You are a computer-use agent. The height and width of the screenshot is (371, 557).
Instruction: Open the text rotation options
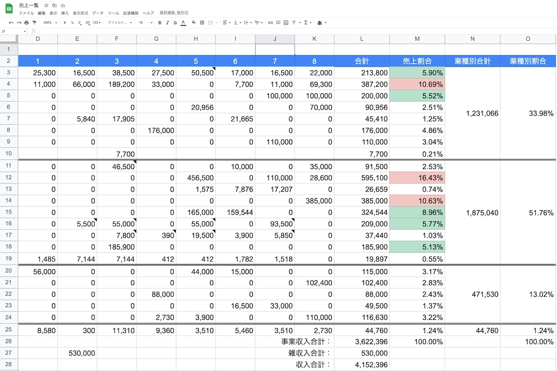pos(259,22)
